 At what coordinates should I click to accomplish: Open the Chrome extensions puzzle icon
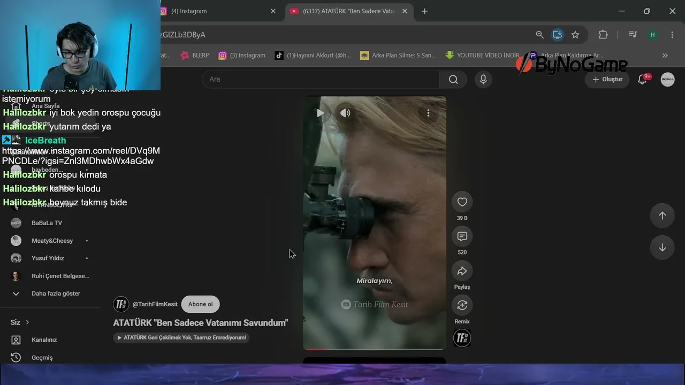coord(603,35)
